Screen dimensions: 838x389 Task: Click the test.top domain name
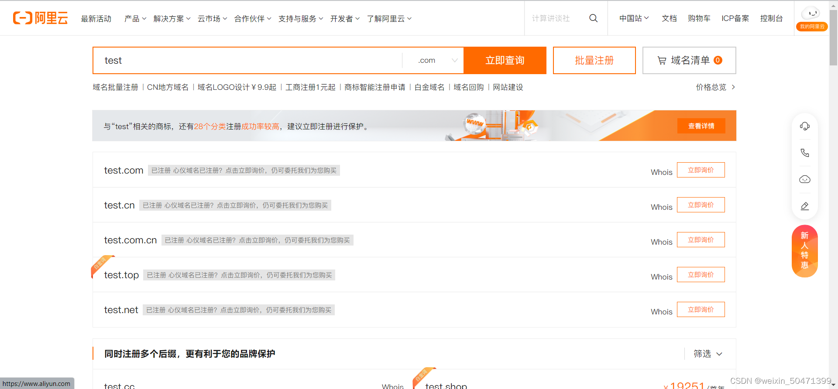click(121, 275)
